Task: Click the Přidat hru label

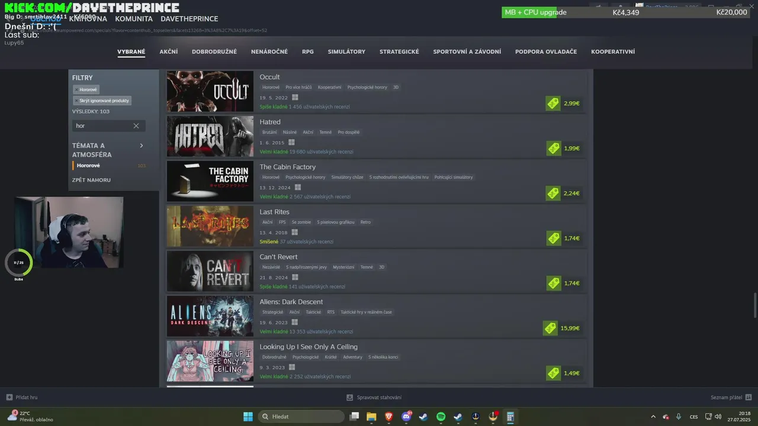Action: click(x=27, y=397)
